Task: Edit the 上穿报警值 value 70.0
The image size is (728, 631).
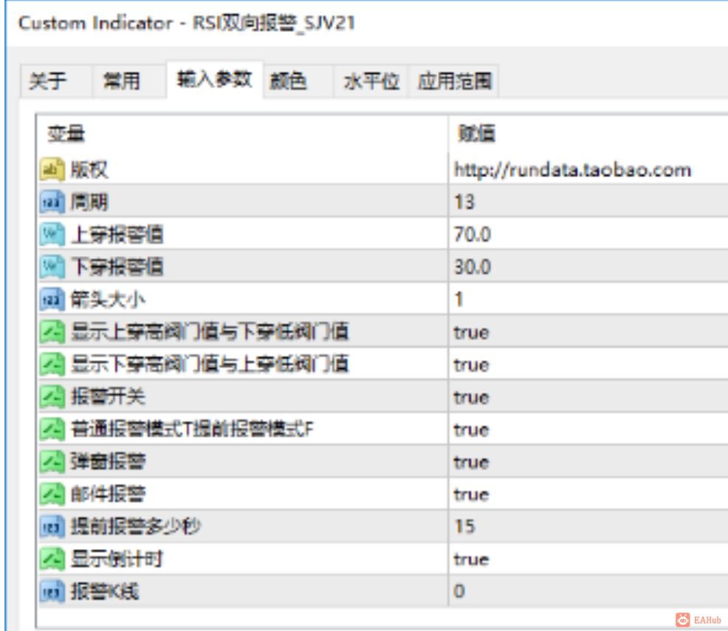Action: click(473, 235)
